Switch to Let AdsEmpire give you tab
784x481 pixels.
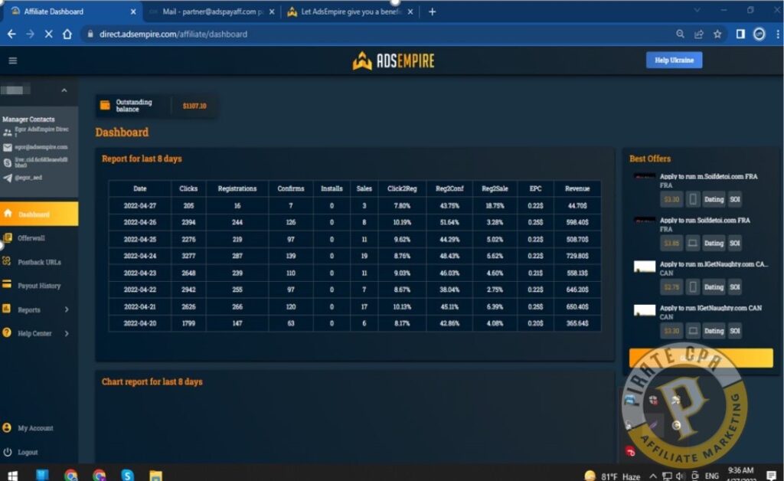coord(350,11)
